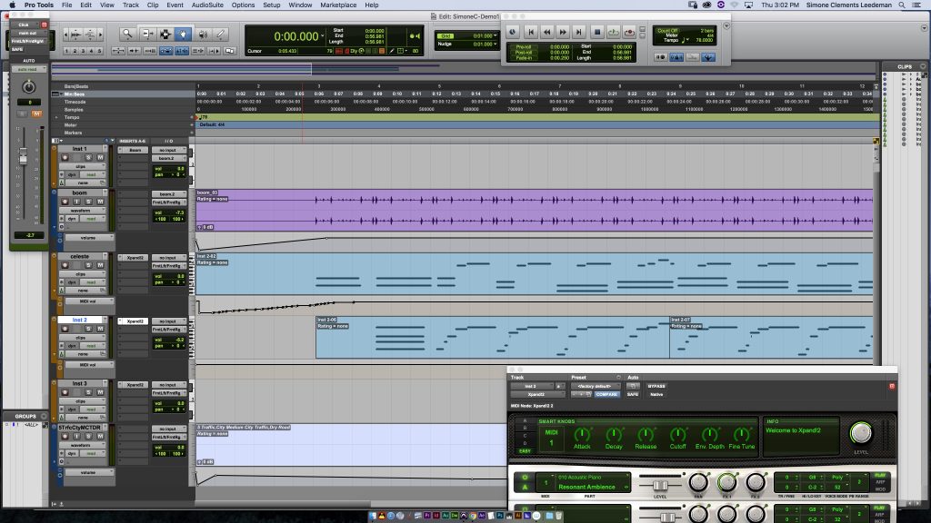Solo the celeste track

pyautogui.click(x=88, y=265)
